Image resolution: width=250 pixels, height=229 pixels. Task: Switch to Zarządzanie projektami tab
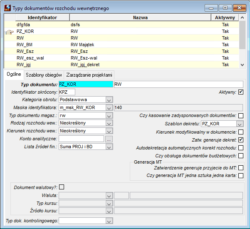click(89, 75)
